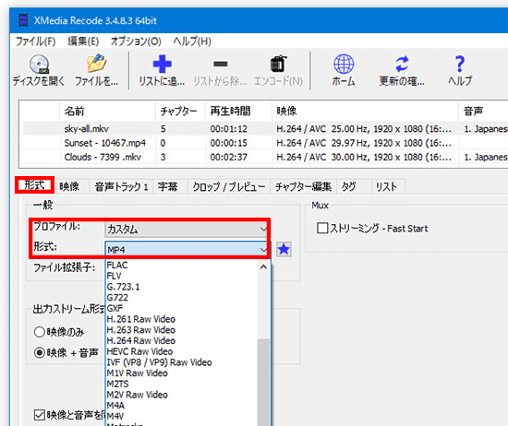Sort by the 名前 column header
This screenshot has width=508, height=426.
point(107,112)
